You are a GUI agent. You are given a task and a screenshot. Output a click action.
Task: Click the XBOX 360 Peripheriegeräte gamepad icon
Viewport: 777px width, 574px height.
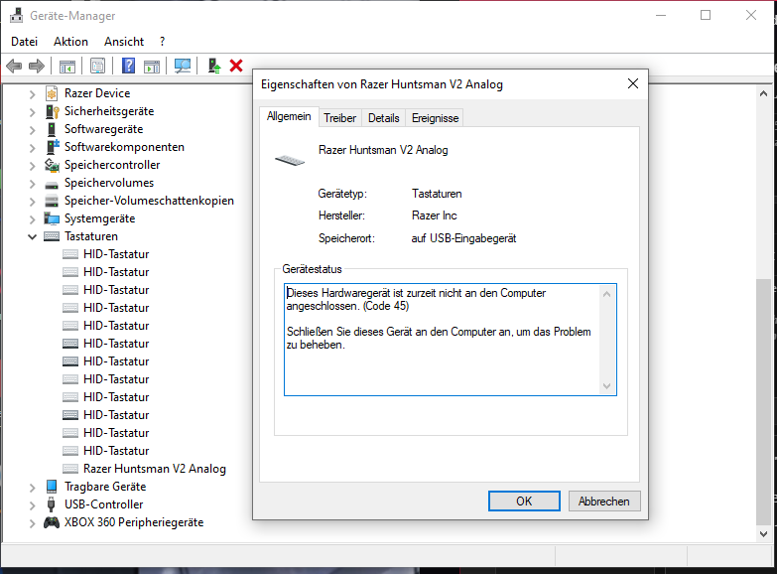point(52,522)
